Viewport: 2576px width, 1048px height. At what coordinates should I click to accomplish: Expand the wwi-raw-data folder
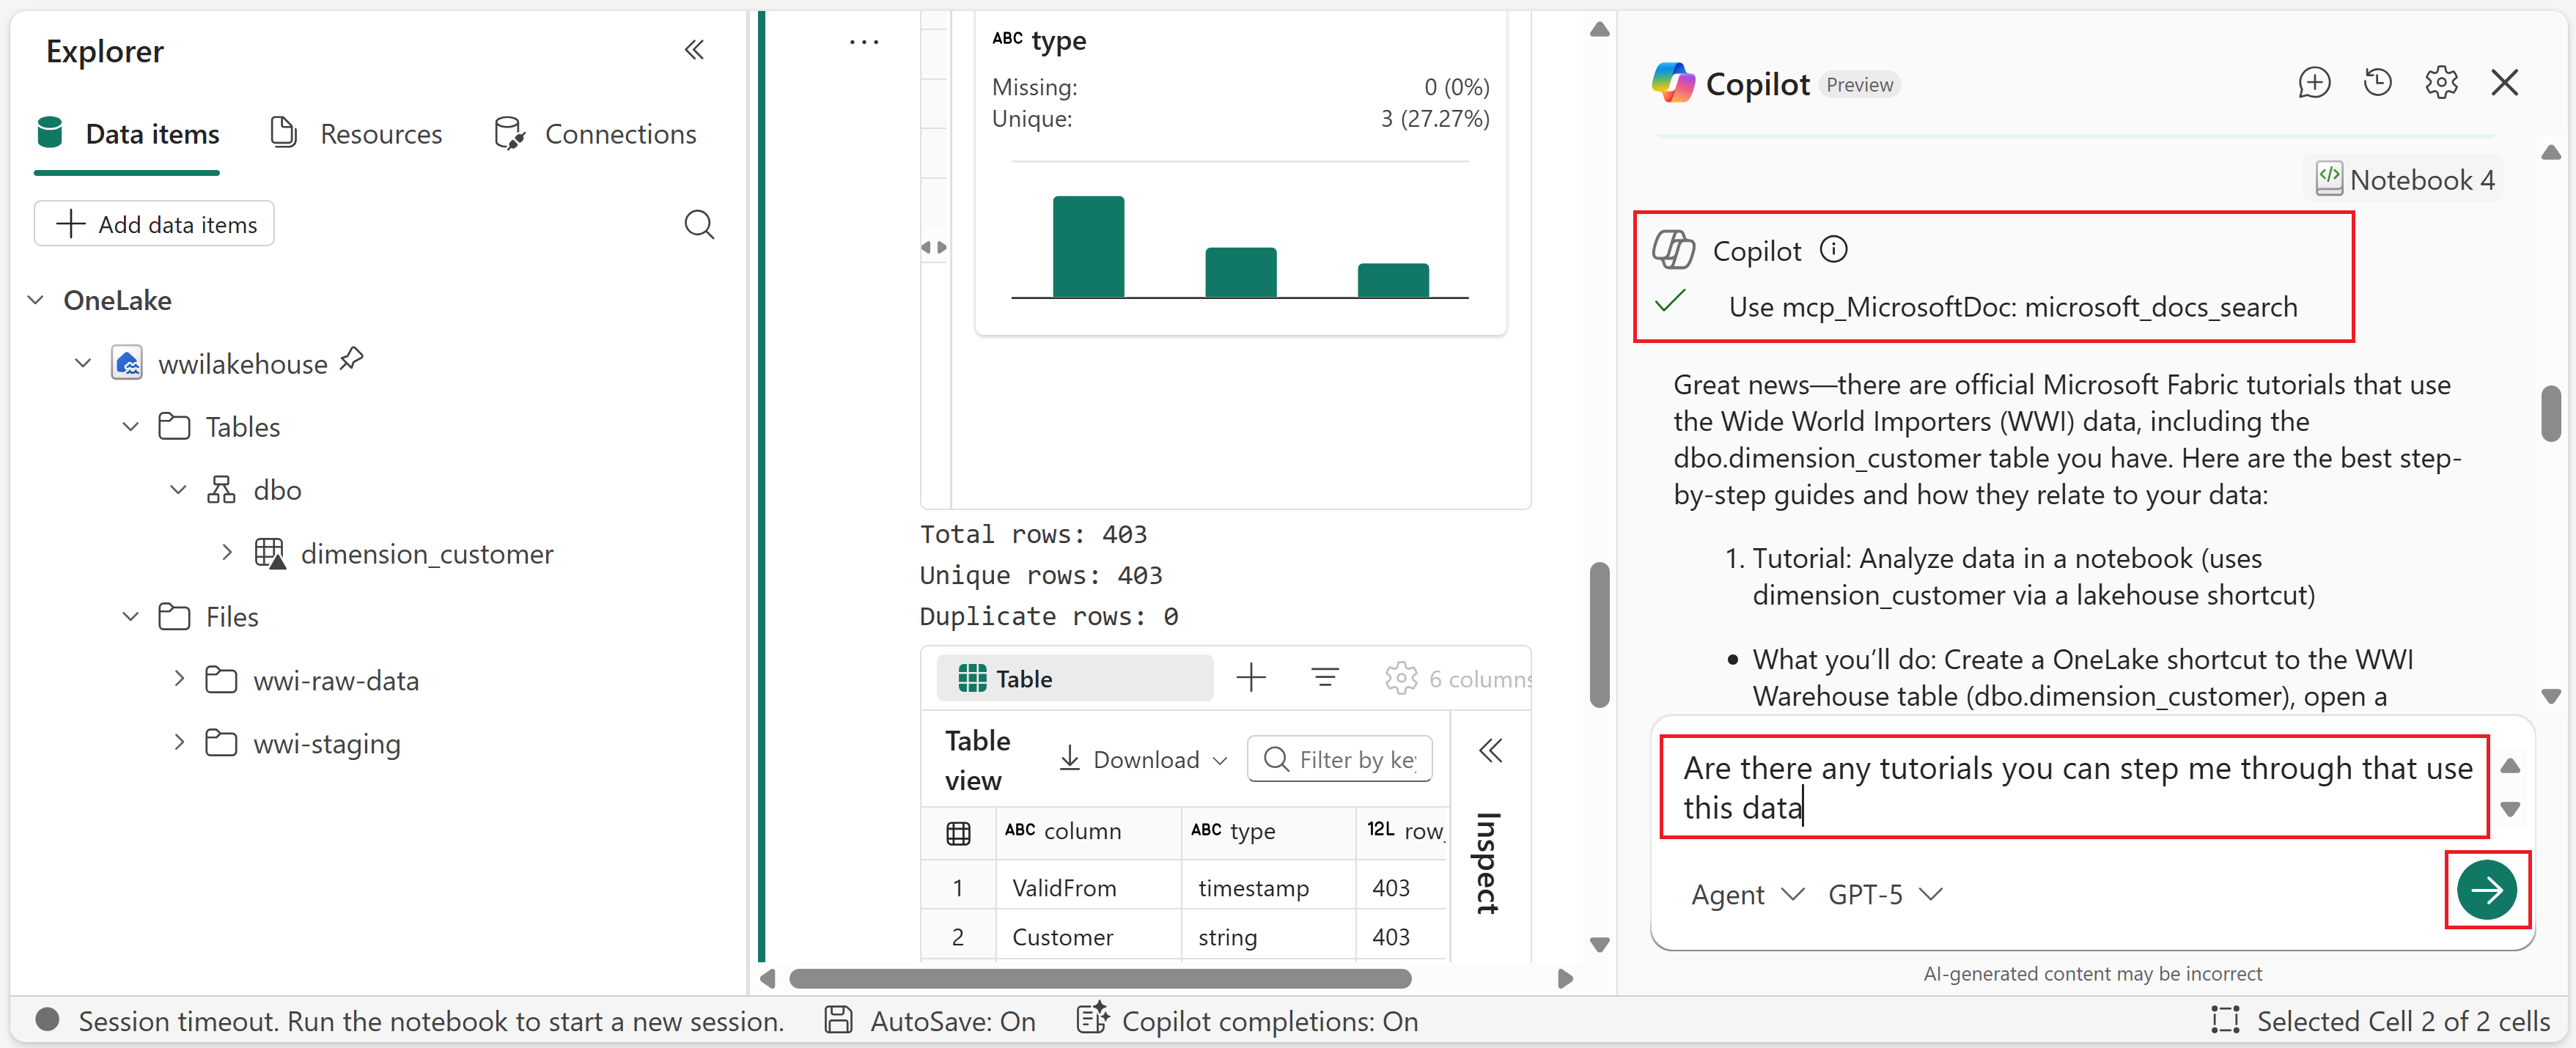(179, 679)
